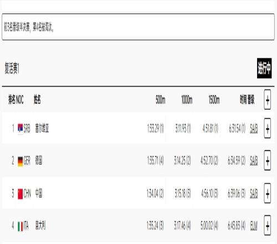This screenshot has width=277, height=244.
Task: Click the China flag icon
Action: coord(20,194)
